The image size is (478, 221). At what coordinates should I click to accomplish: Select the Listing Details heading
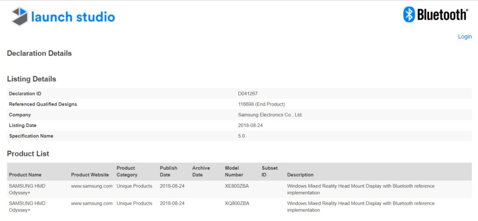(x=31, y=79)
